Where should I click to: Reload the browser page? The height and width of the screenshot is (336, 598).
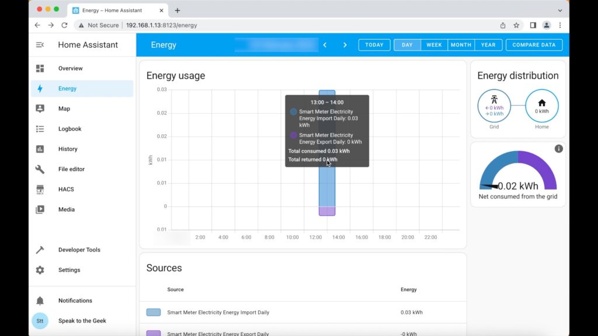64,25
